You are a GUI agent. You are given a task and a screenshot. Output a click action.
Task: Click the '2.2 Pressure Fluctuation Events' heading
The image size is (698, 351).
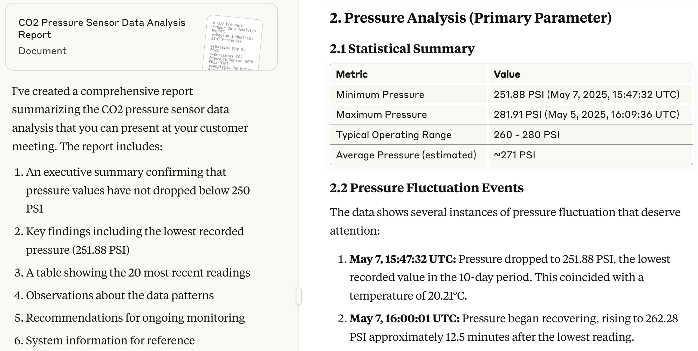tap(426, 188)
